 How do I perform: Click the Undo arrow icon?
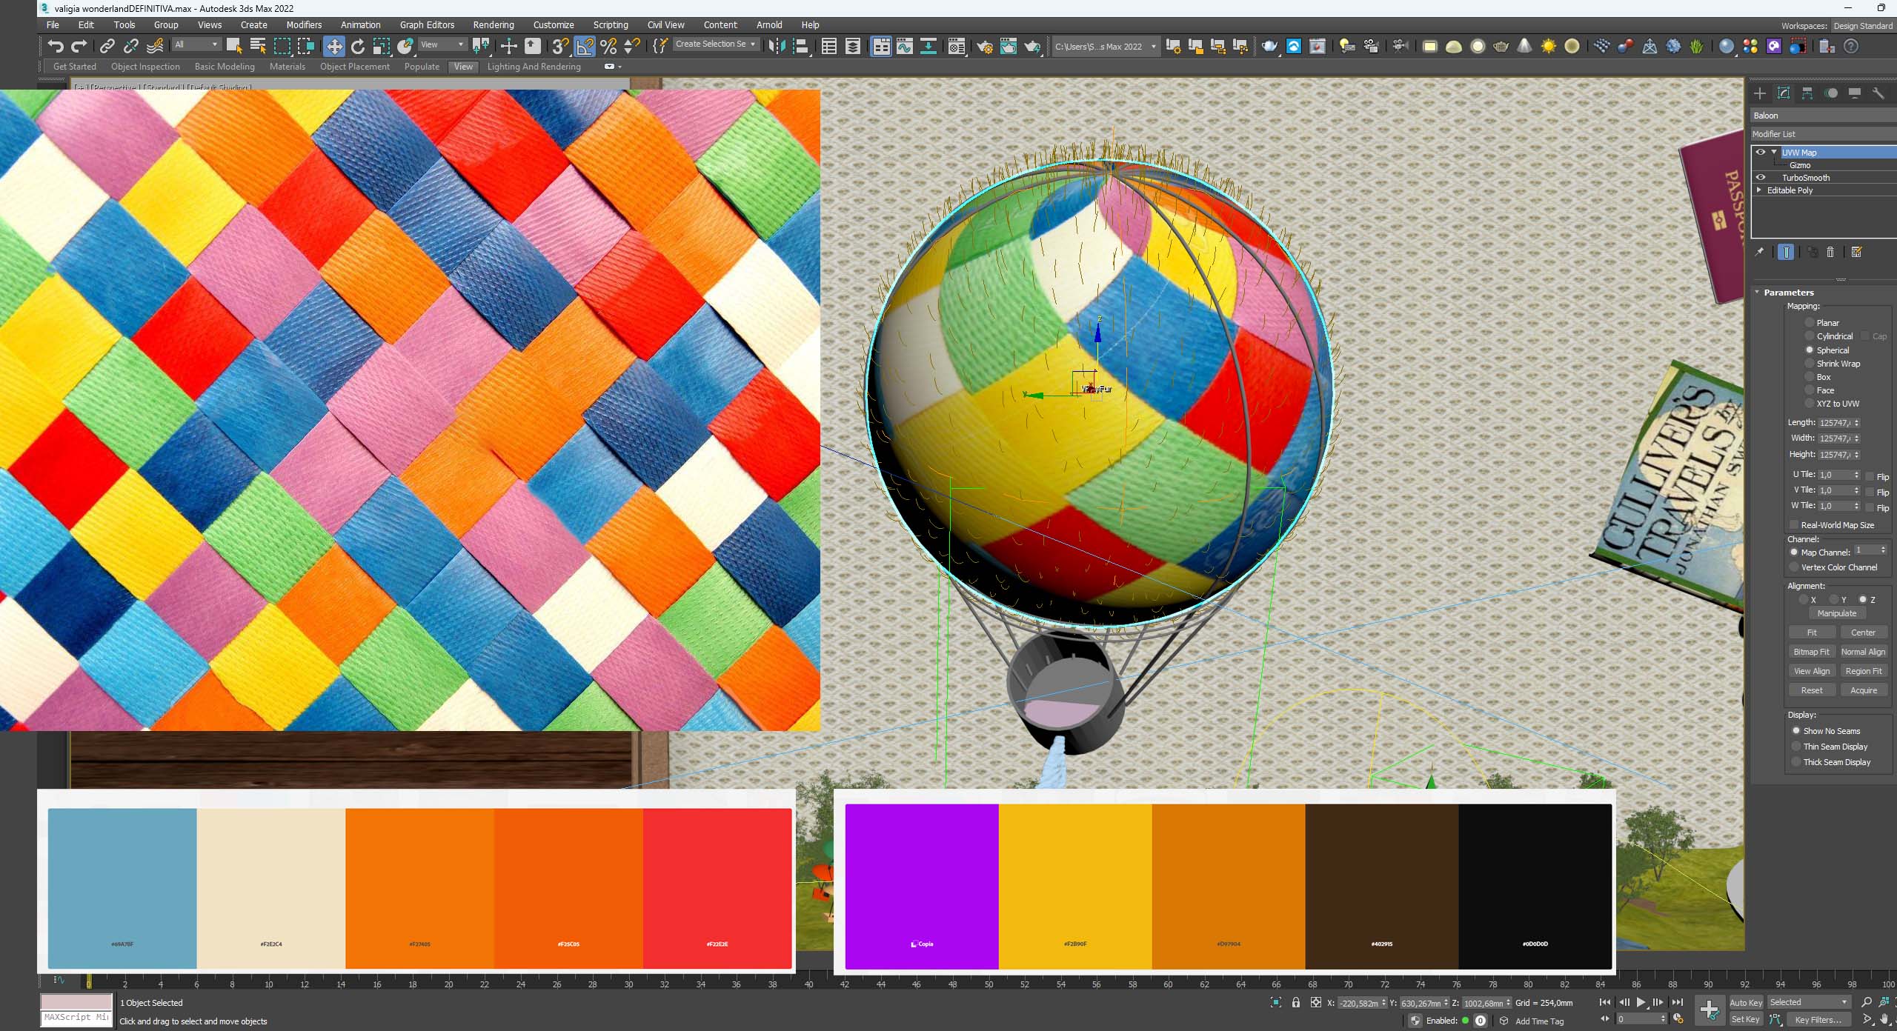[55, 46]
